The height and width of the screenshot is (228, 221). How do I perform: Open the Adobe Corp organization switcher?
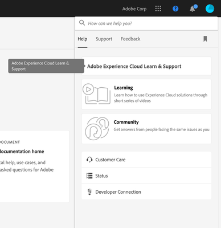134,9
